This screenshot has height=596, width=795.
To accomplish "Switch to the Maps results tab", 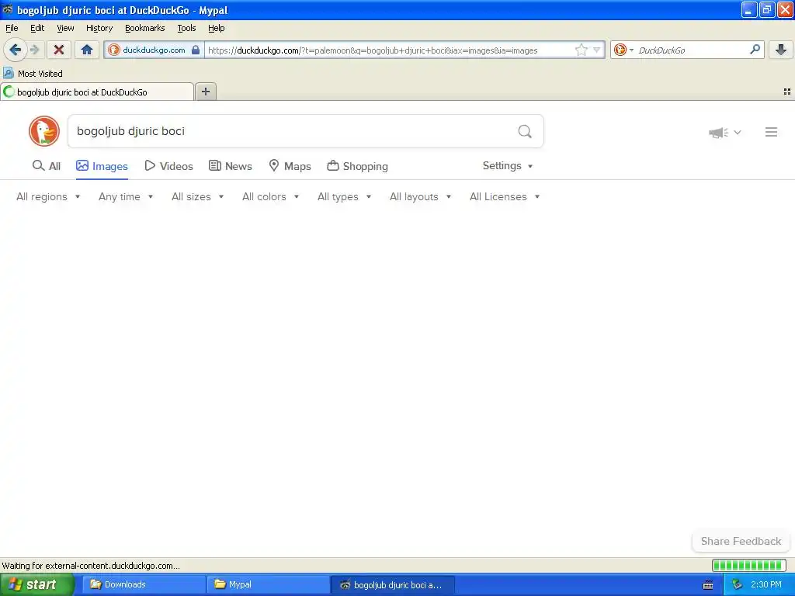I will point(290,166).
